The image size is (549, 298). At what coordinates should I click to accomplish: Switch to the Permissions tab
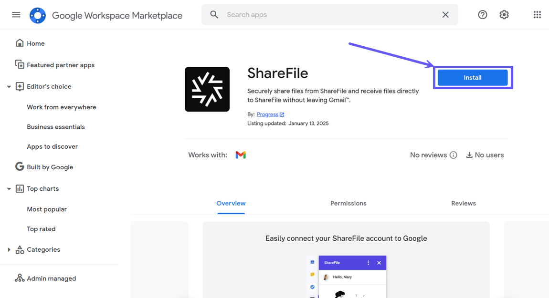click(x=348, y=203)
